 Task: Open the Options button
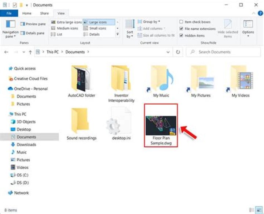tap(248, 29)
